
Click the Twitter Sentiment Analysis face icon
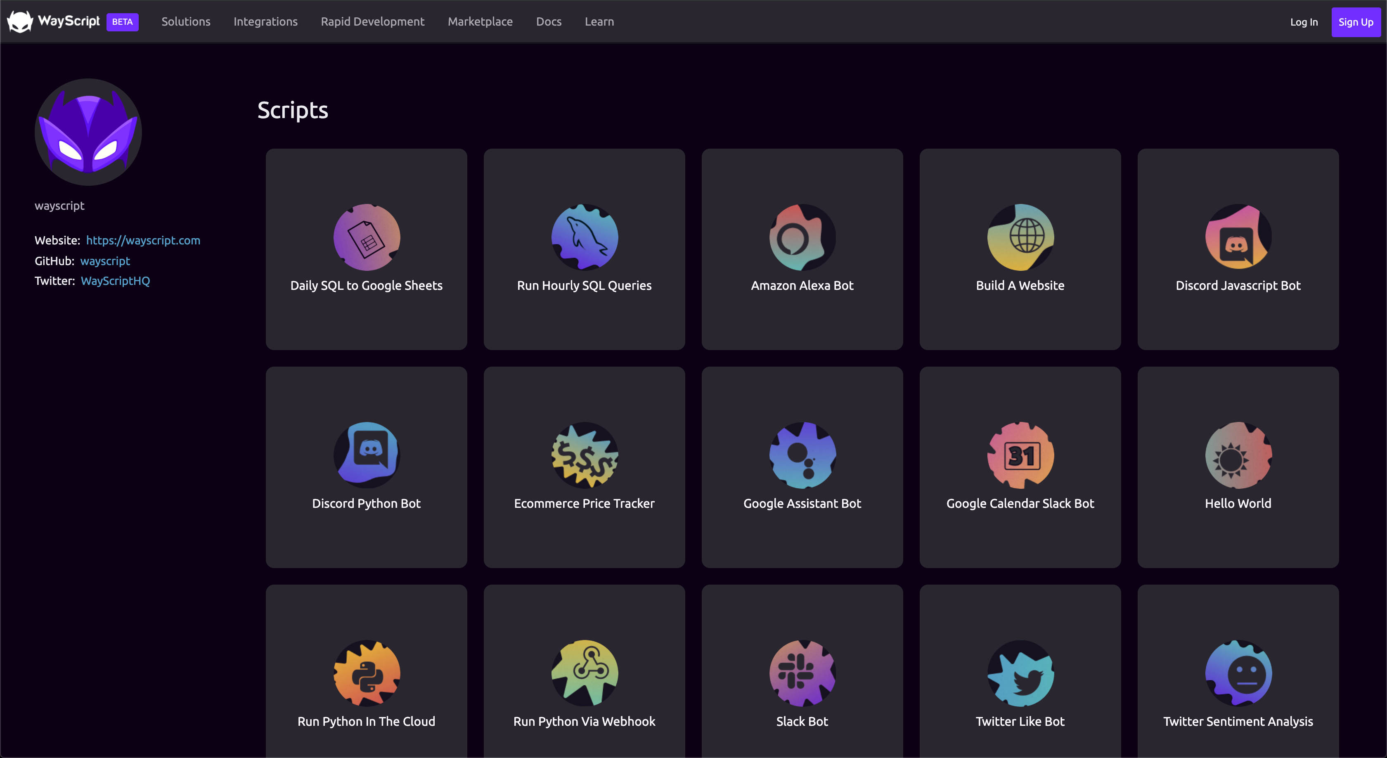(1238, 673)
